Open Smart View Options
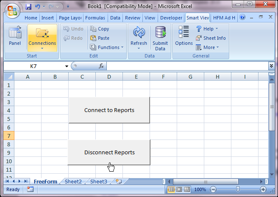 coord(183,36)
